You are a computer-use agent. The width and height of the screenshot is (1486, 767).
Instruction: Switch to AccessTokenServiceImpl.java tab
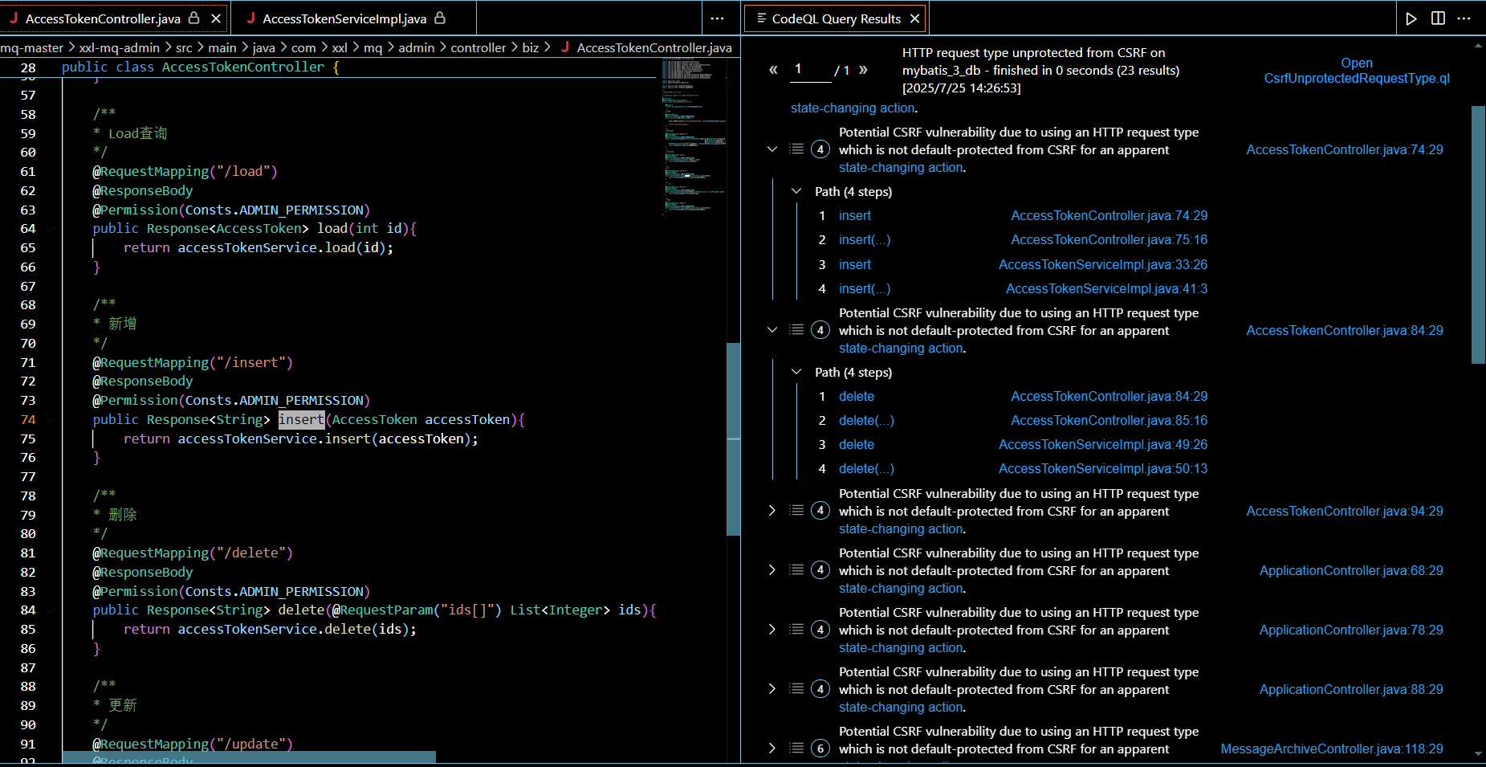click(x=344, y=18)
